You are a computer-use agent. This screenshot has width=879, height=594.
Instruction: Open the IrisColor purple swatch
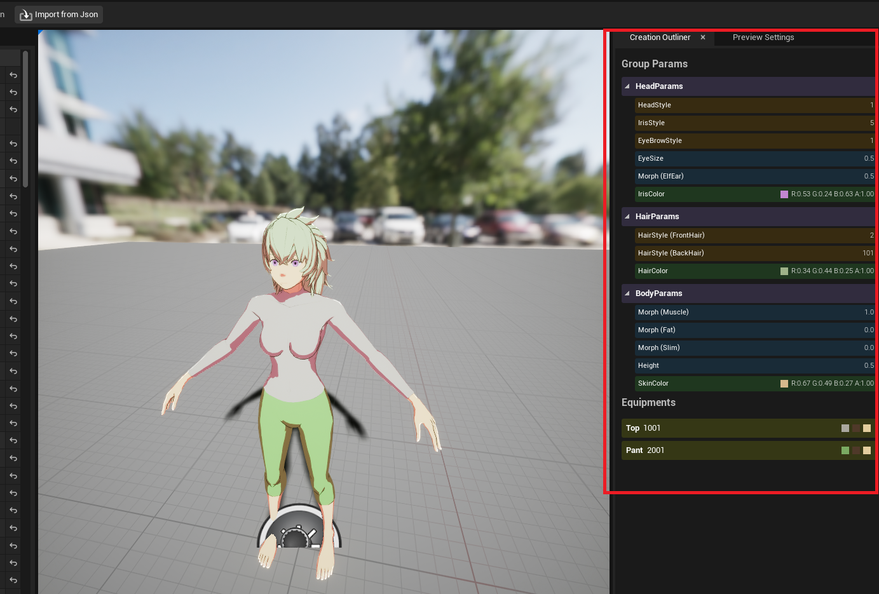(784, 194)
